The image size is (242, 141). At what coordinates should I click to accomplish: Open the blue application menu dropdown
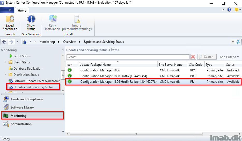point(7,10)
